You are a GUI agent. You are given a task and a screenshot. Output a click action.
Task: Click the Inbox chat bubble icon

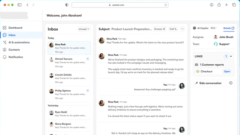pyautogui.click(x=5, y=35)
